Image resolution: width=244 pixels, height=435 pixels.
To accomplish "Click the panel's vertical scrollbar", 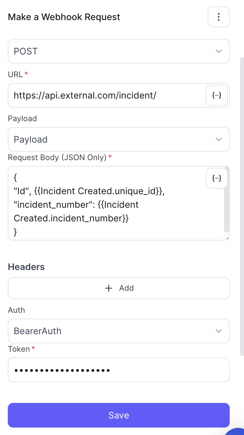I will (x=242, y=206).
